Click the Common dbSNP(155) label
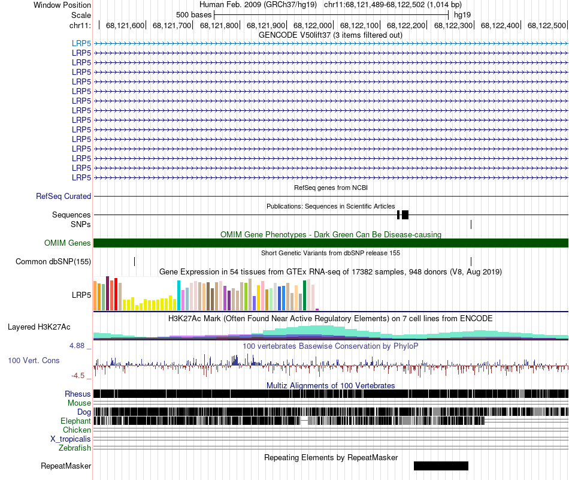The height and width of the screenshot is (480, 569). click(53, 261)
